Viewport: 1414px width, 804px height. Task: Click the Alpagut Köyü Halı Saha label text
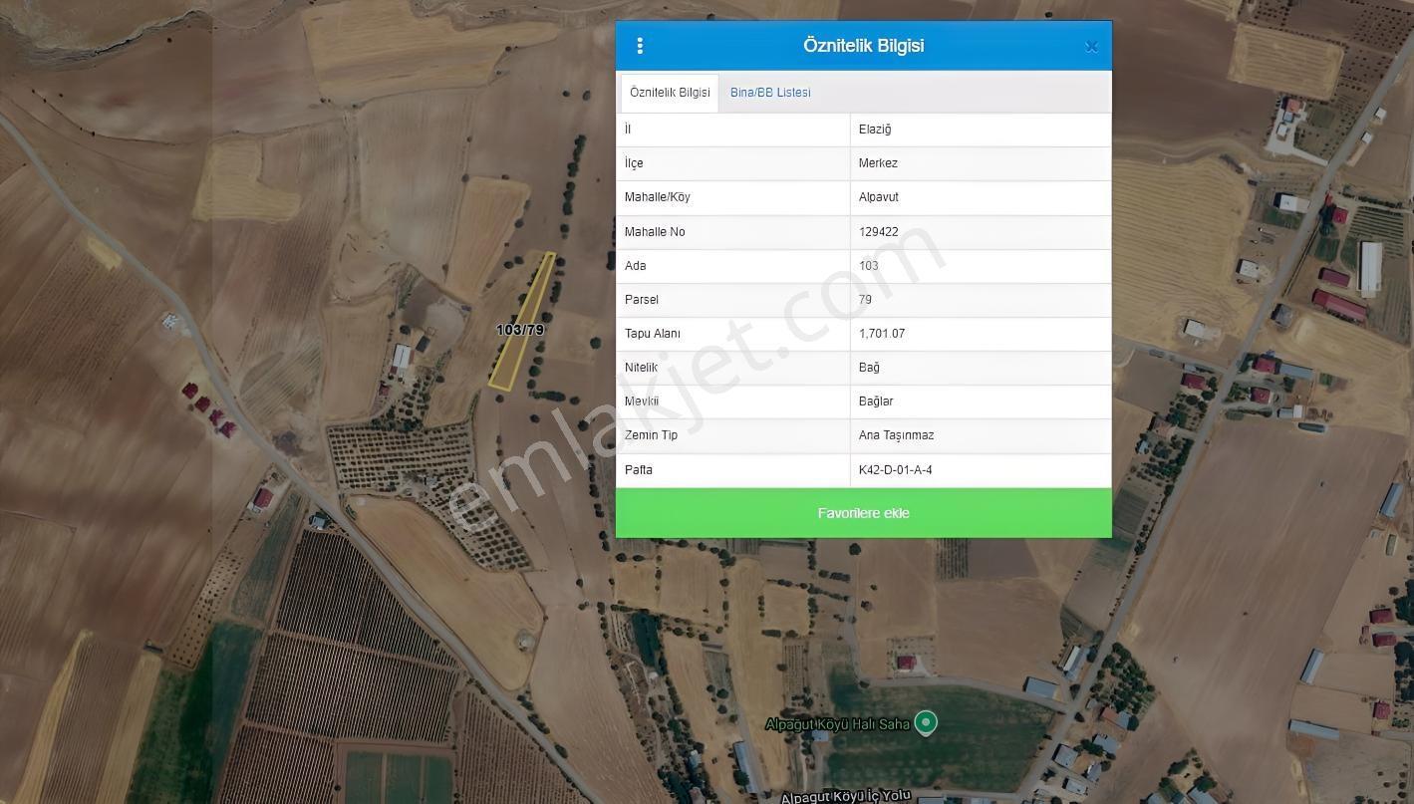click(837, 724)
